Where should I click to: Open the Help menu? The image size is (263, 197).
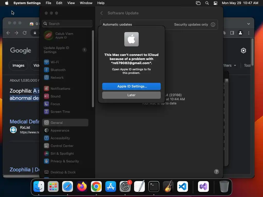tap(101, 3)
